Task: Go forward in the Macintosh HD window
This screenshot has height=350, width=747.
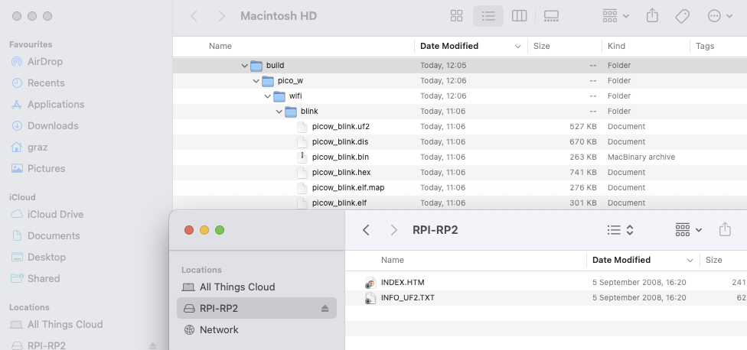Action: (x=221, y=16)
